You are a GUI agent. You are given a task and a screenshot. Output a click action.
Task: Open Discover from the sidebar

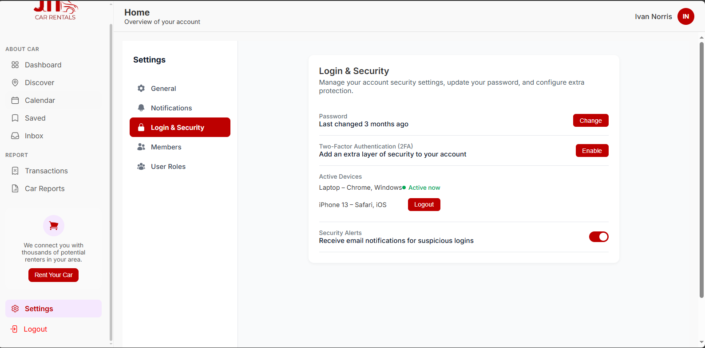pyautogui.click(x=53, y=82)
